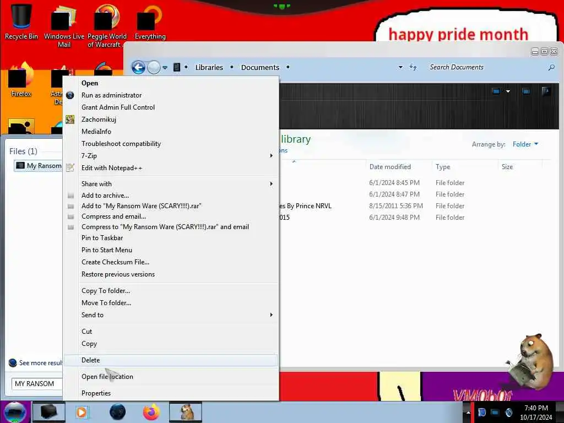
Task: Open Properties from the context menu
Action: pyautogui.click(x=171, y=393)
